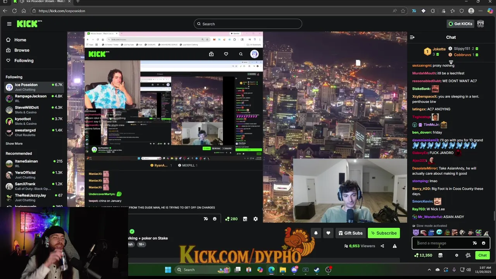The image size is (496, 279).
Task: Open the channel points shop icon
Action: pos(440,255)
